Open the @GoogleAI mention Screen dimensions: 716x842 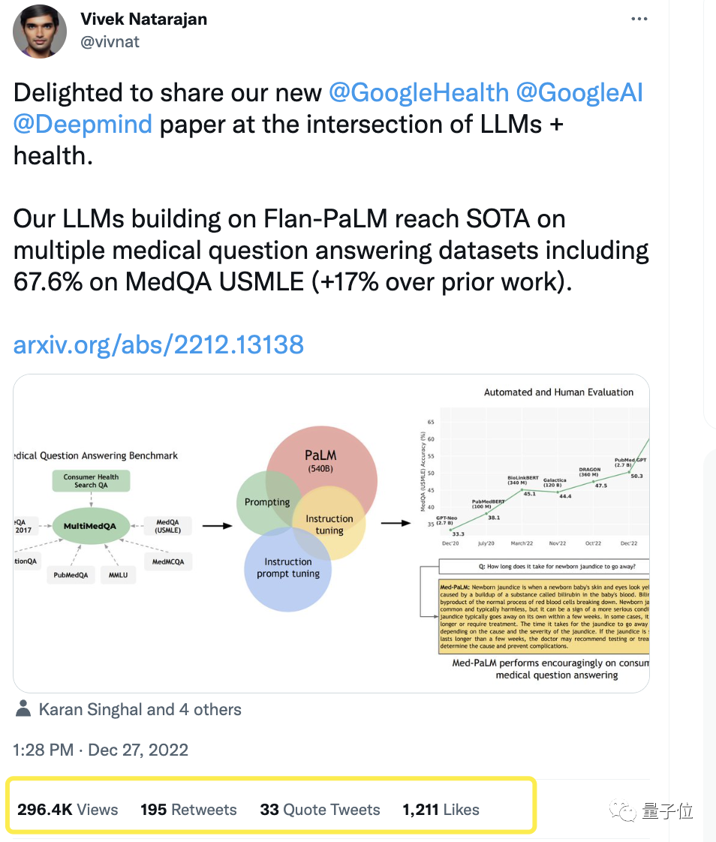(579, 92)
